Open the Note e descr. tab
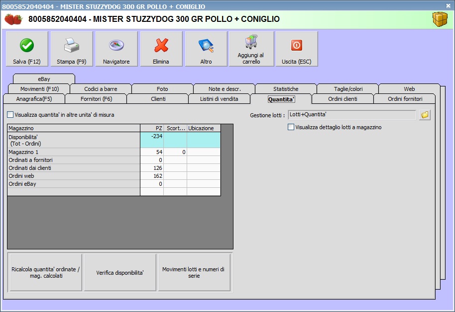The image size is (455, 312). [x=225, y=88]
